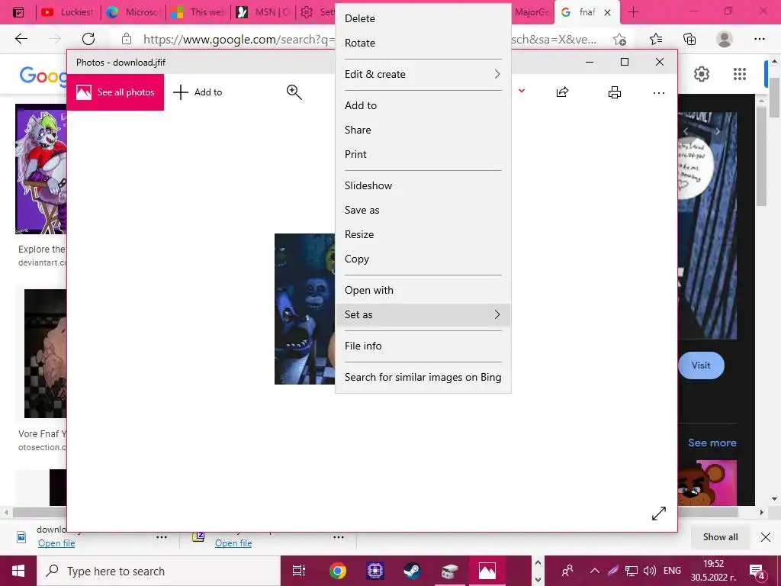The image size is (781, 586).
Task: Open the Windows Start menu
Action: pyautogui.click(x=18, y=571)
